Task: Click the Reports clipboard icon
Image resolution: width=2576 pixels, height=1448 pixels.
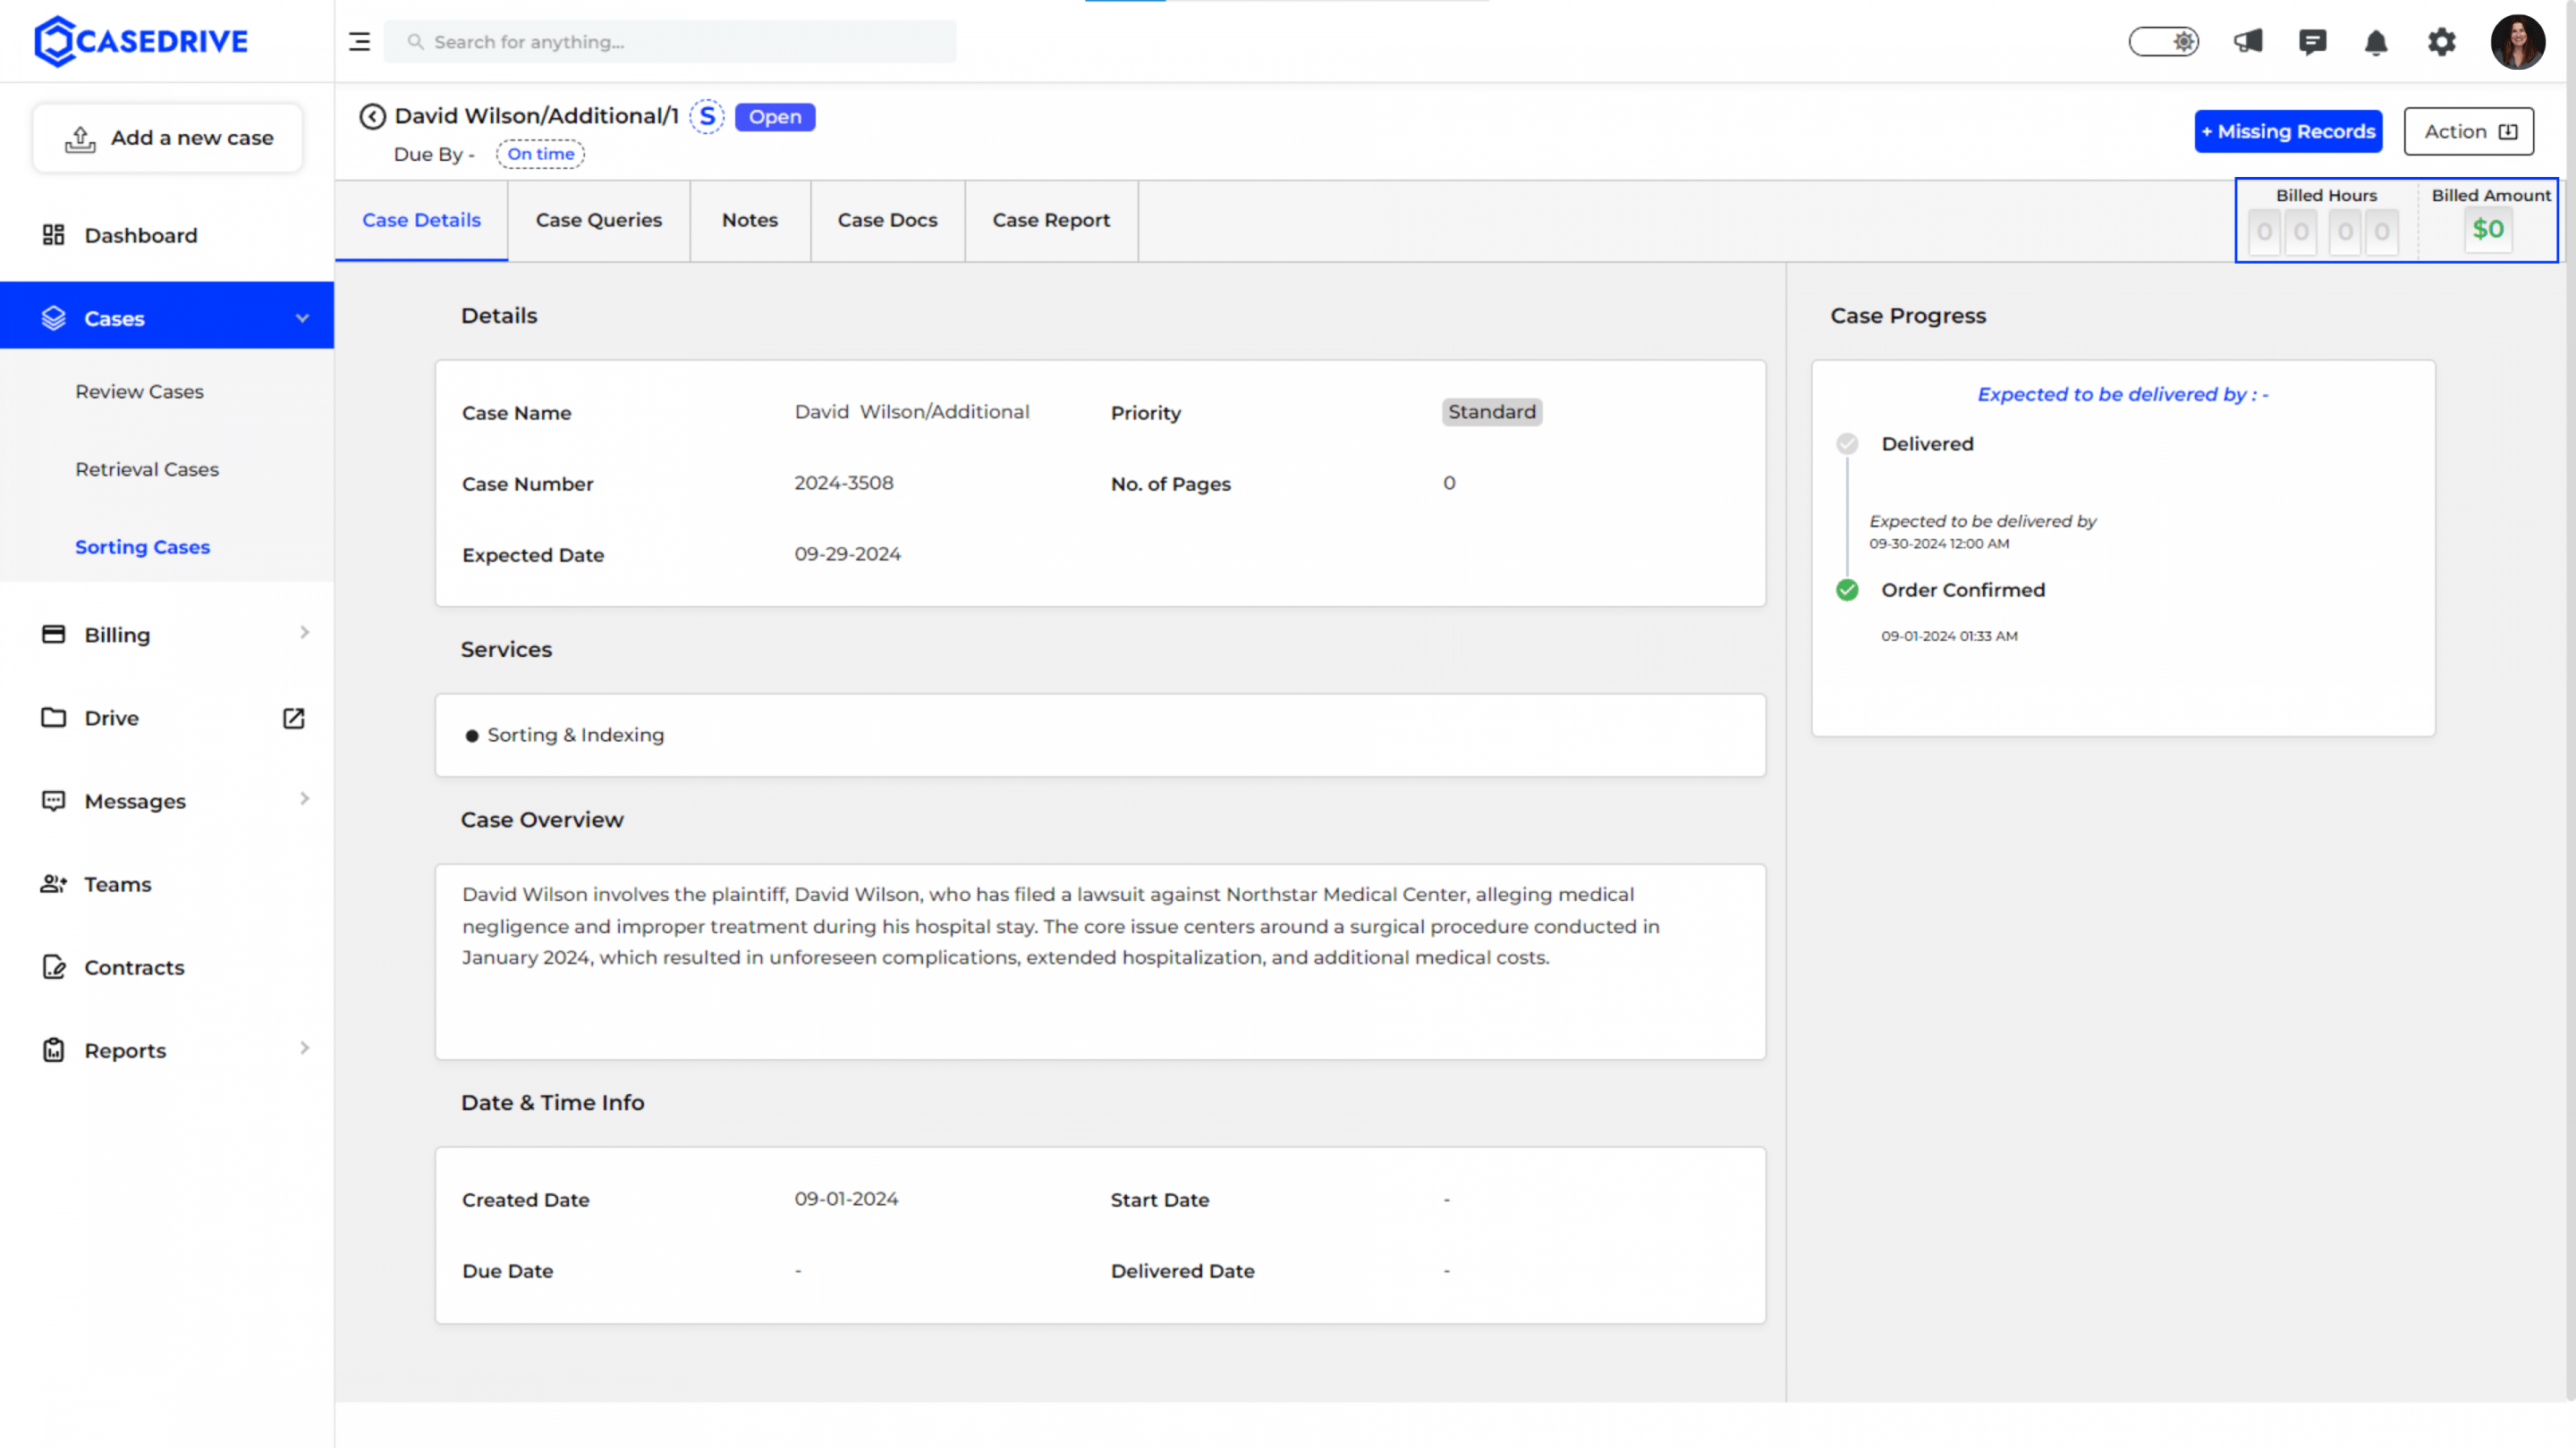Action: [x=53, y=1049]
